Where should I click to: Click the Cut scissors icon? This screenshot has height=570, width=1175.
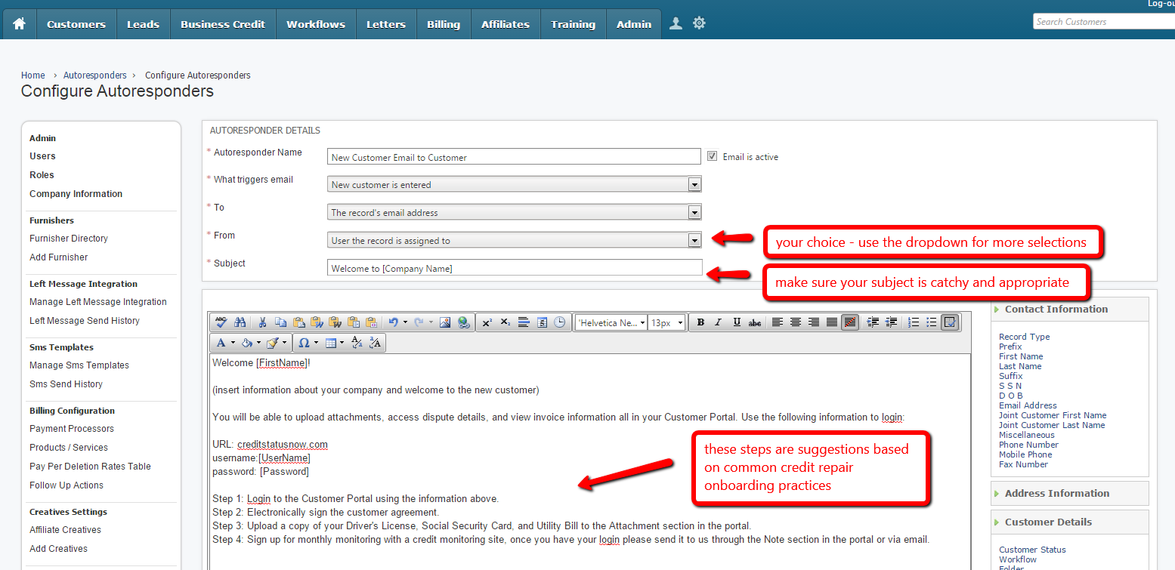point(262,322)
